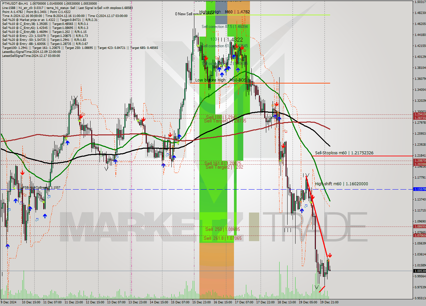
Task: Select the 'Sell correction 87.5 | 1.46094' label
Action: 225,26
